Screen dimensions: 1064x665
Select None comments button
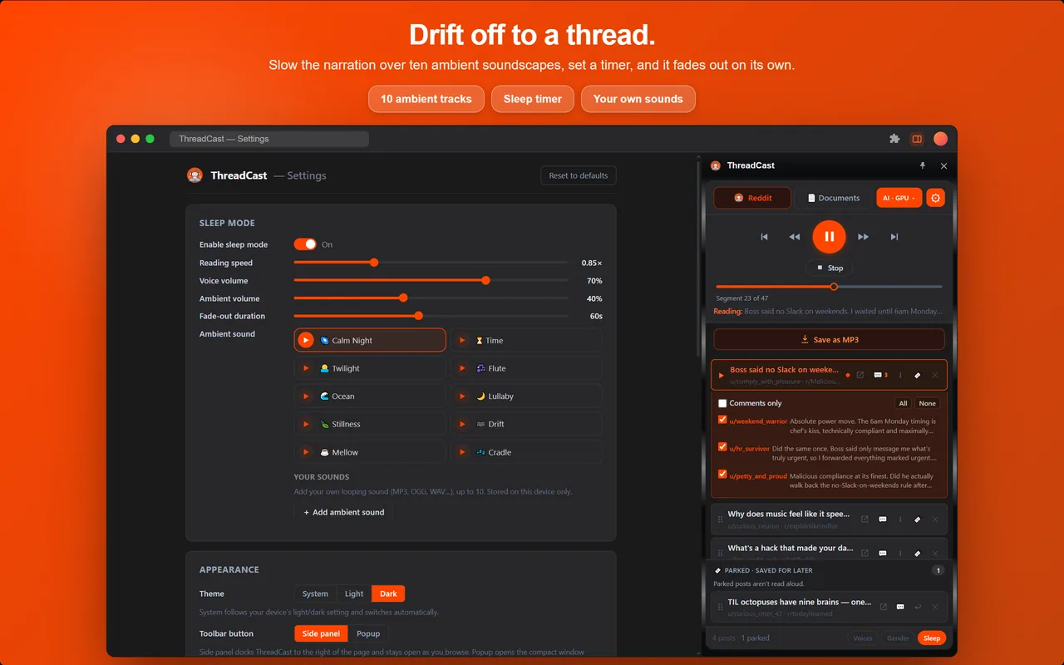click(927, 403)
